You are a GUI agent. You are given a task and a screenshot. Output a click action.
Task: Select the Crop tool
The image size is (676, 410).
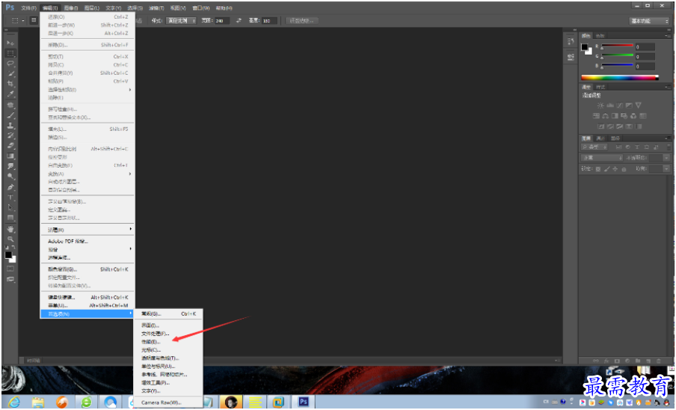click(x=10, y=84)
